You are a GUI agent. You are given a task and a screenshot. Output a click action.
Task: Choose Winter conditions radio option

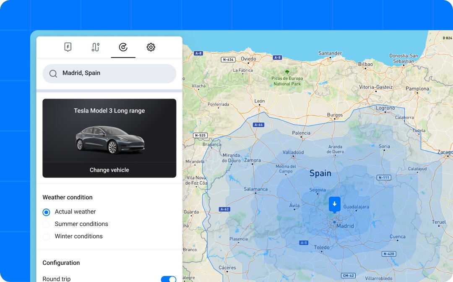[x=46, y=237]
